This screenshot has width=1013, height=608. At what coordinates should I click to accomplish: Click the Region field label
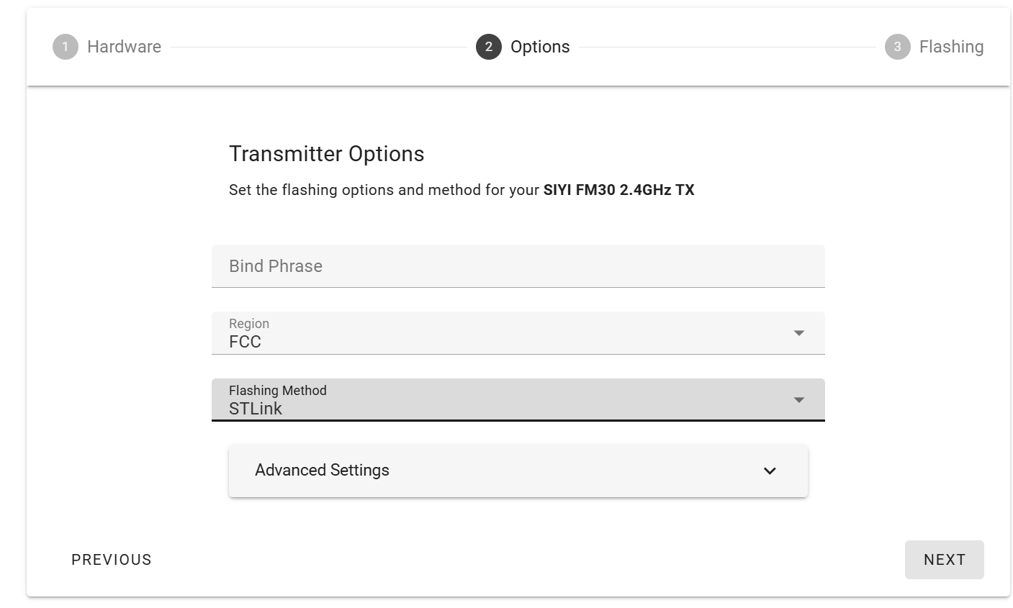click(249, 324)
